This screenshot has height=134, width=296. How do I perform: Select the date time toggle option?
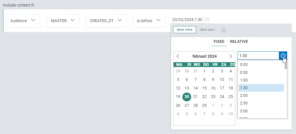click(x=185, y=30)
